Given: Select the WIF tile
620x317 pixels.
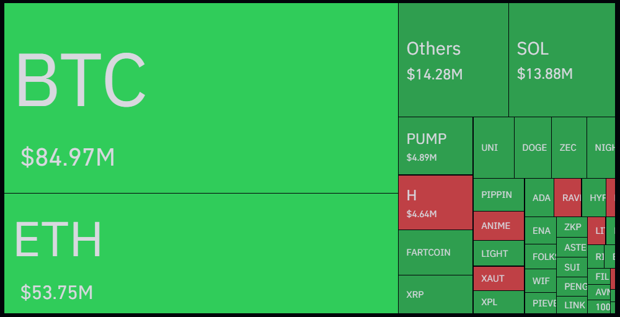Looking at the screenshot, I should click(541, 280).
